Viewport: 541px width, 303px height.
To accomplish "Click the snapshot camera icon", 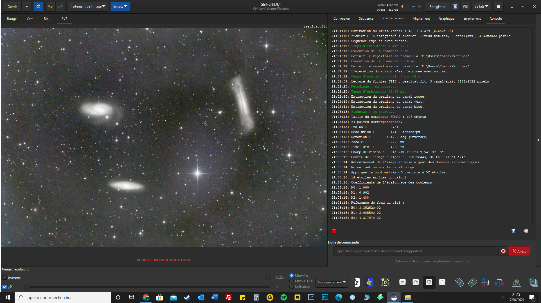I will [x=465, y=6].
